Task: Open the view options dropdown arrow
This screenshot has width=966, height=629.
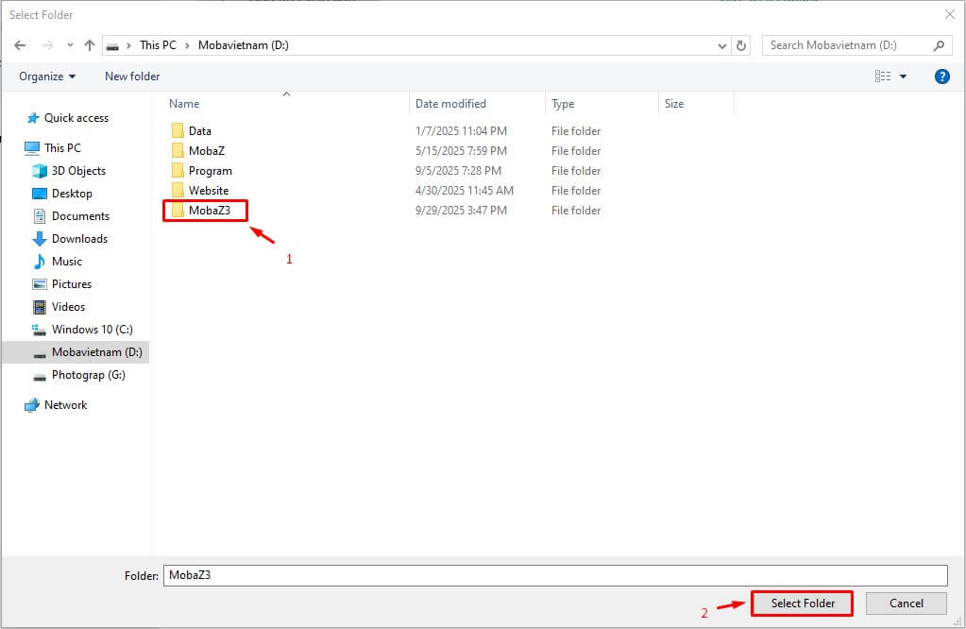Action: tap(903, 76)
